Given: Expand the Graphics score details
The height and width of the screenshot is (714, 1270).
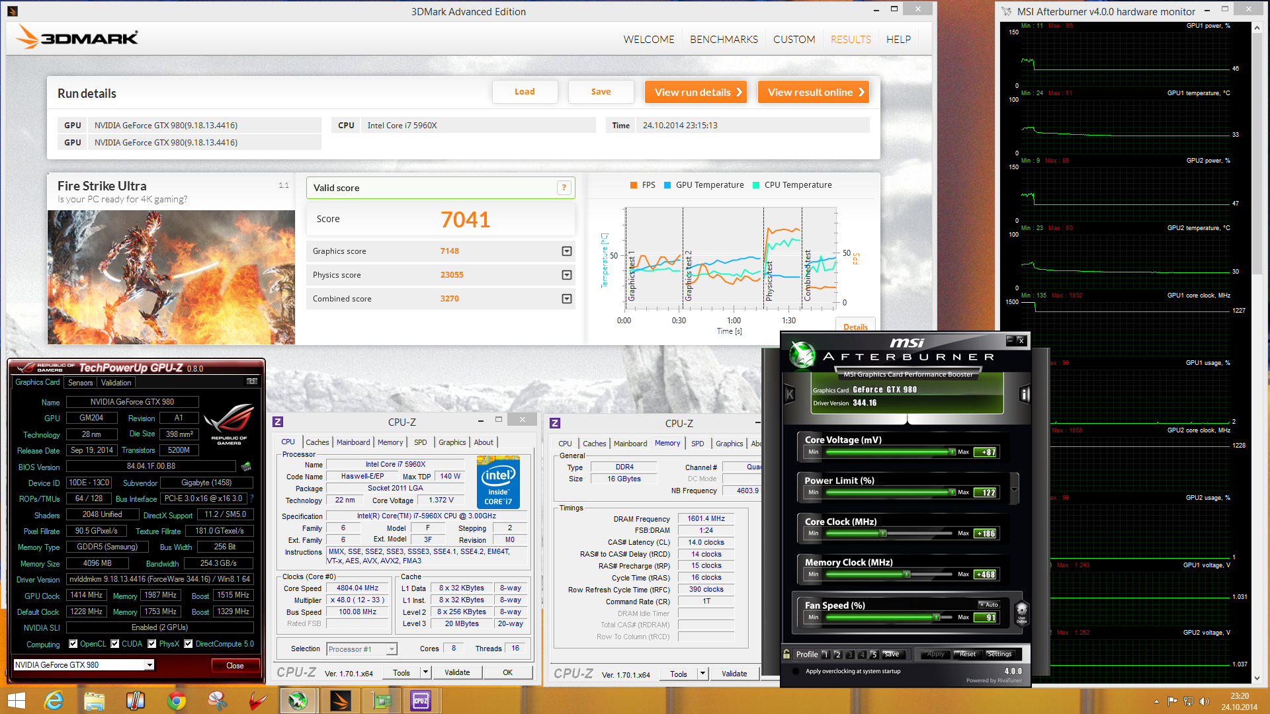Looking at the screenshot, I should click(567, 251).
